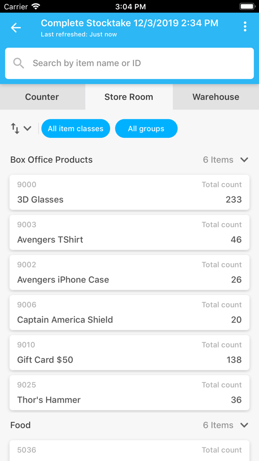
Task: Open the All item classes filter
Action: (x=76, y=129)
